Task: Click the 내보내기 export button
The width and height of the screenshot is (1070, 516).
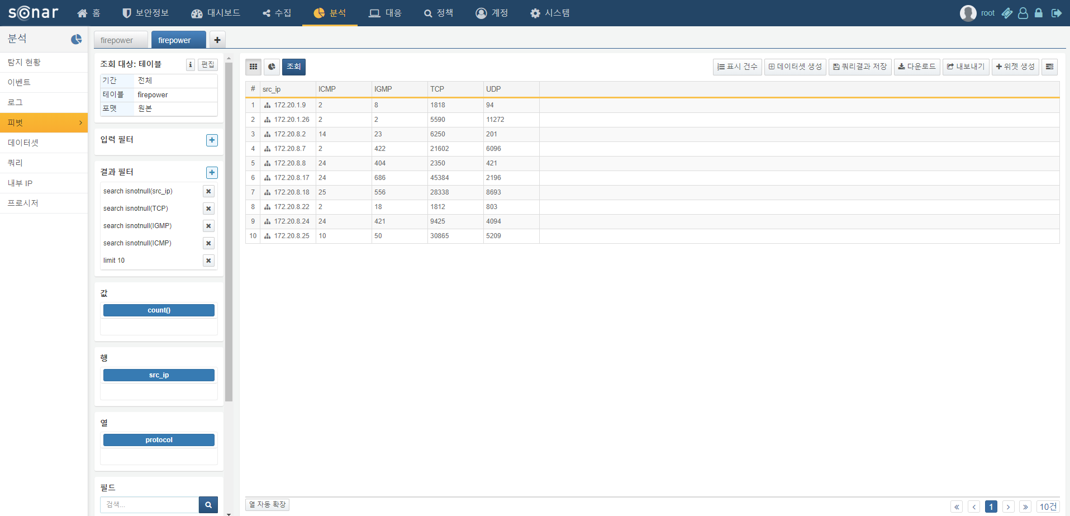Action: coord(966,67)
